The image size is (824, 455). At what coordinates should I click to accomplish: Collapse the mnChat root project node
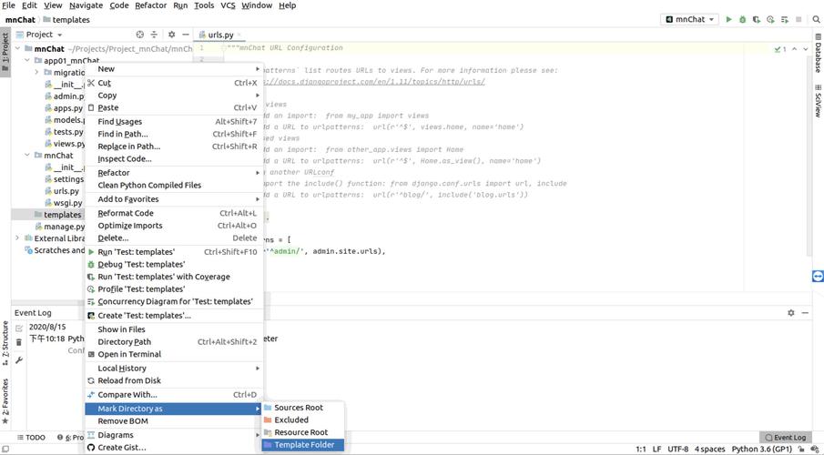(x=17, y=48)
